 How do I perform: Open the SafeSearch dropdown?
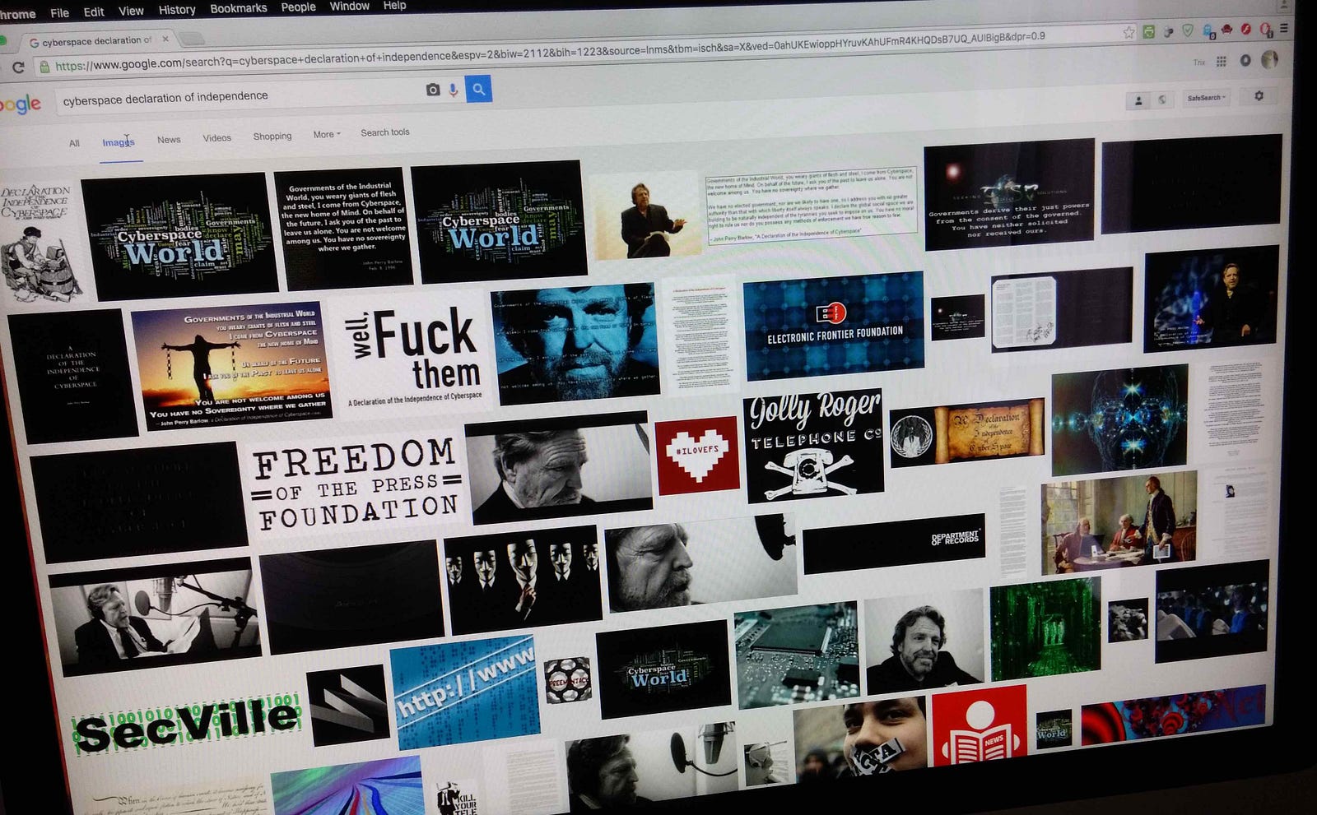(x=1206, y=98)
